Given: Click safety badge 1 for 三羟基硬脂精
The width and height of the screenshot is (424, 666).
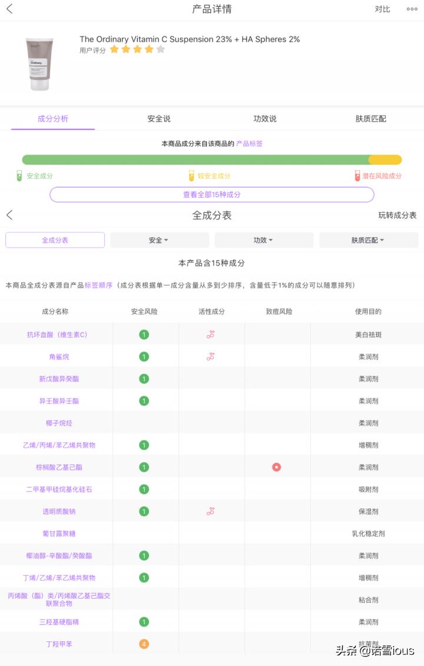Looking at the screenshot, I should point(144,622).
